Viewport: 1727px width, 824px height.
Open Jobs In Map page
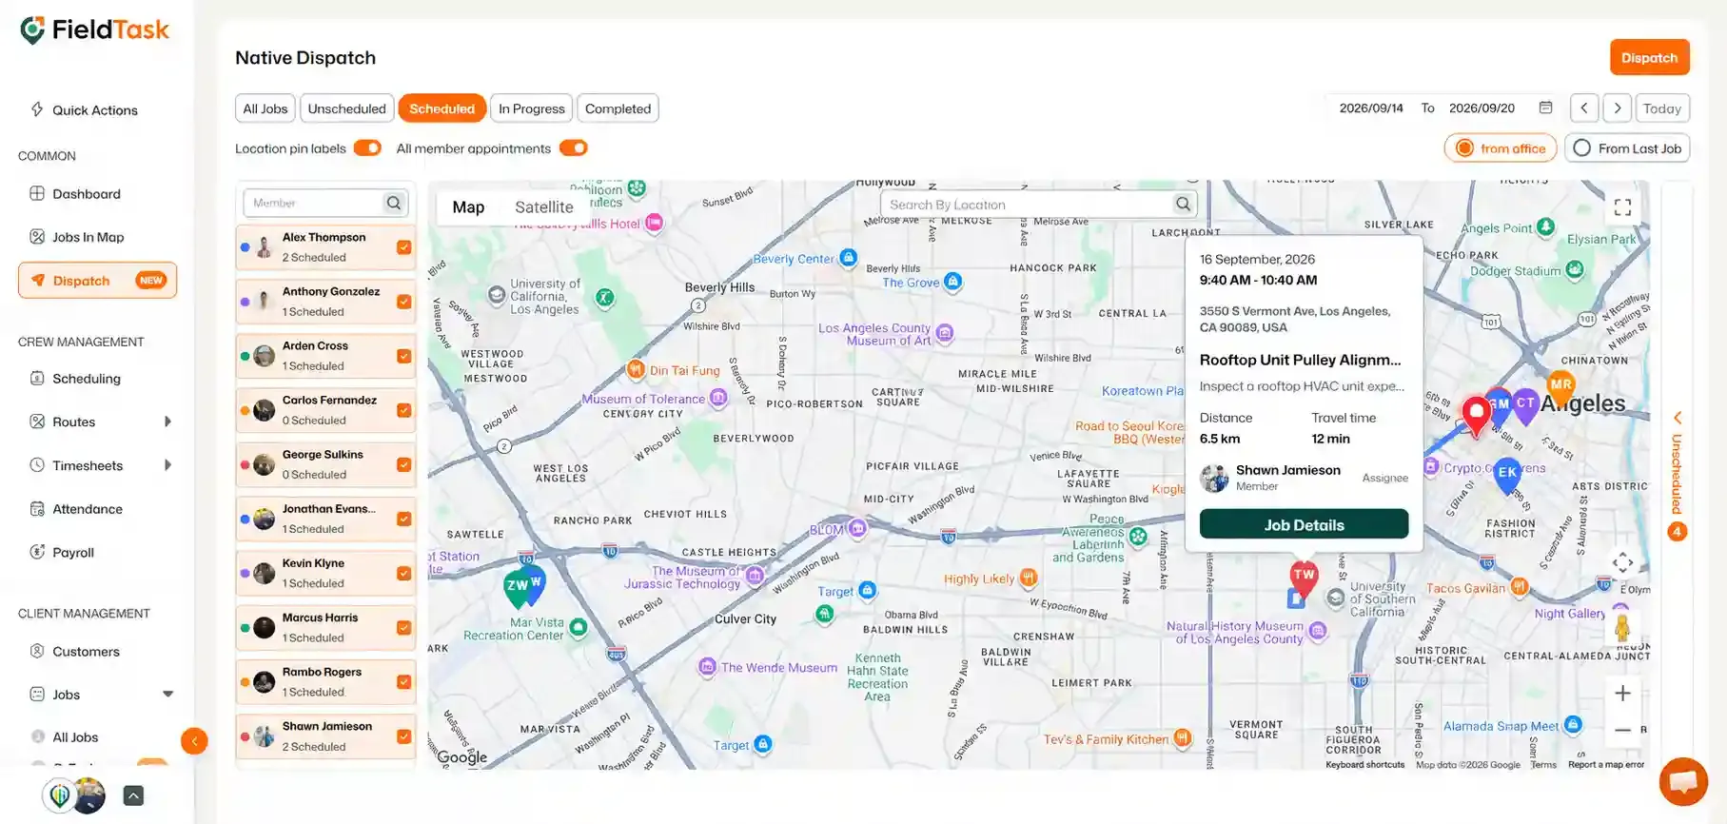coord(88,237)
